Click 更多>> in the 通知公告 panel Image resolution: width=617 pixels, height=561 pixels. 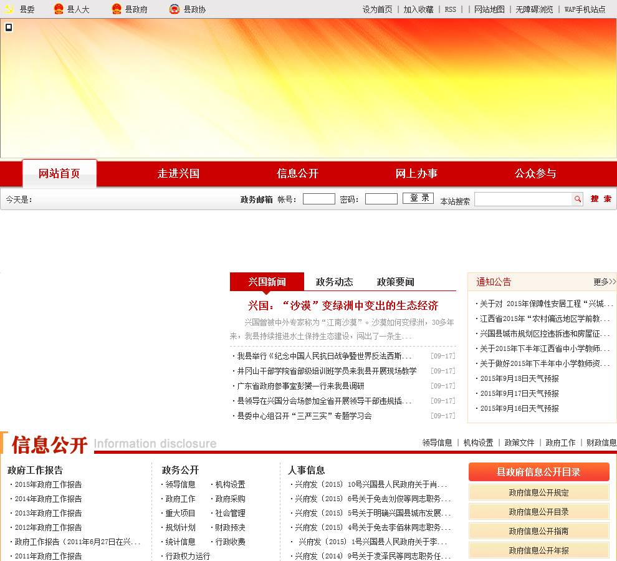click(x=605, y=282)
